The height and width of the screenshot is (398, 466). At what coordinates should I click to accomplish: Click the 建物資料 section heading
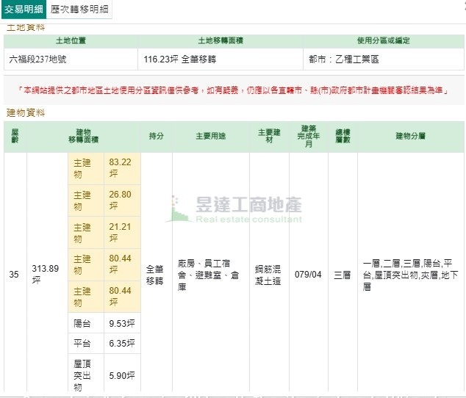point(26,112)
